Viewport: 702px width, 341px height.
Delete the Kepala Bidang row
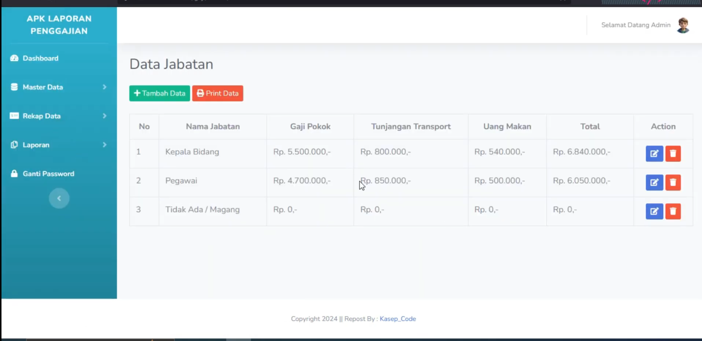tap(673, 154)
